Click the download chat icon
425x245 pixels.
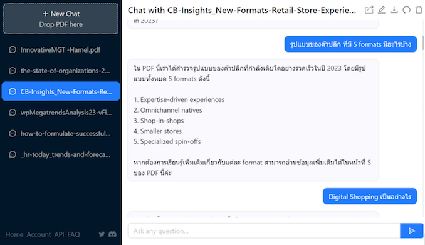pos(394,10)
